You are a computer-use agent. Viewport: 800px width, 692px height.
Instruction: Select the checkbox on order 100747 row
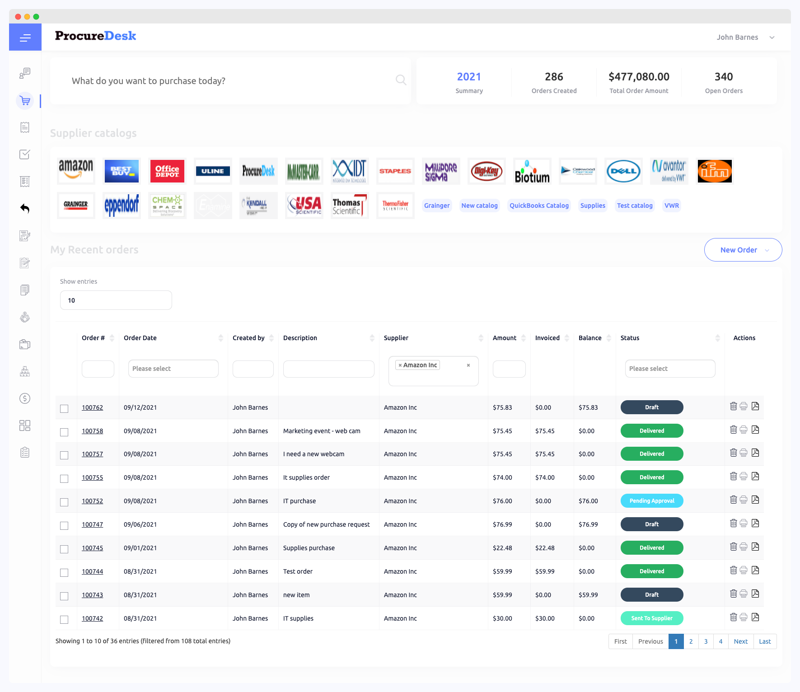click(64, 525)
